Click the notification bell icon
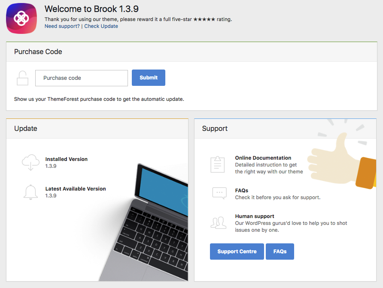 (x=30, y=192)
